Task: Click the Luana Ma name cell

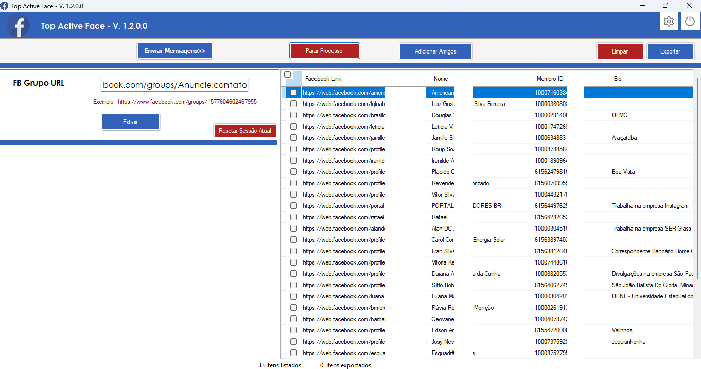Action: click(x=481, y=296)
